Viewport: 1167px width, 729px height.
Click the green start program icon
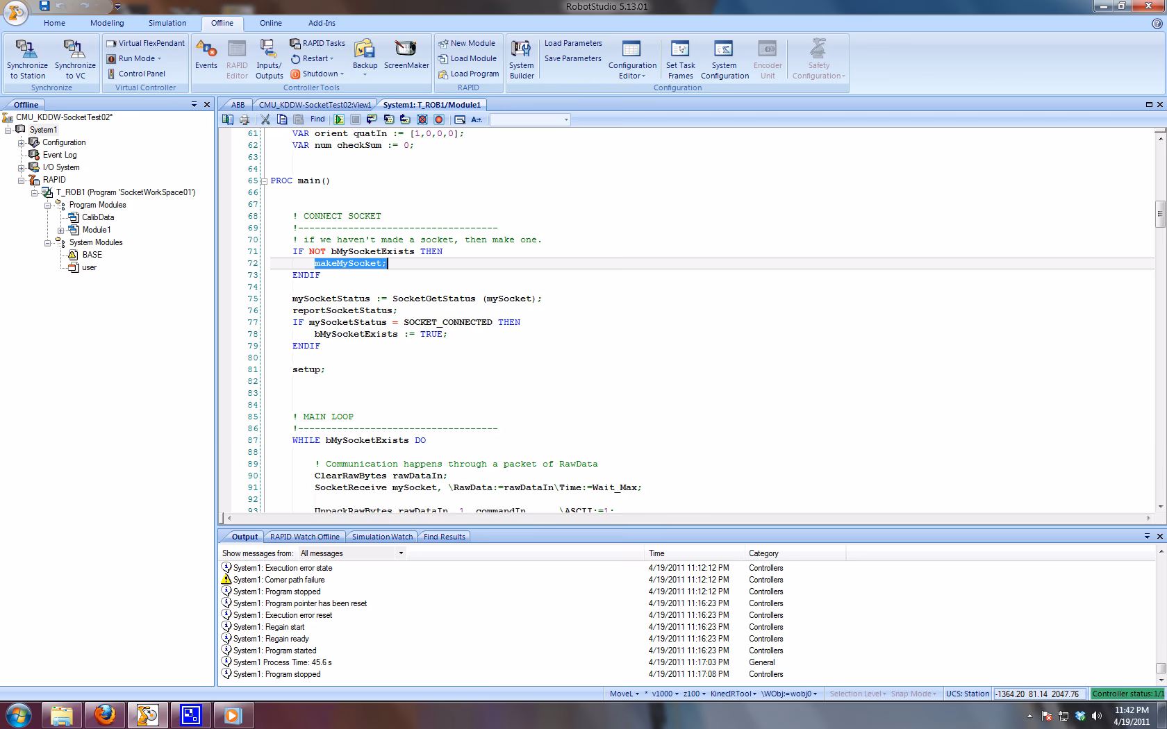click(338, 119)
